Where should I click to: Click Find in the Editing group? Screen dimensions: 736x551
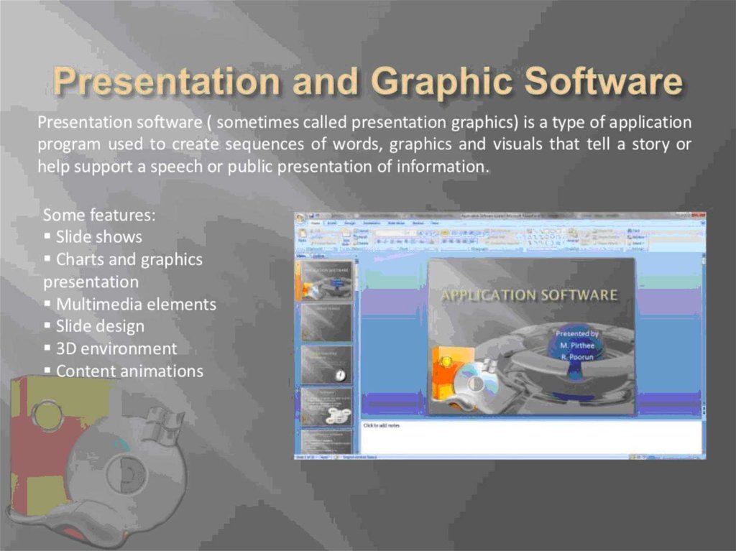[x=634, y=231]
